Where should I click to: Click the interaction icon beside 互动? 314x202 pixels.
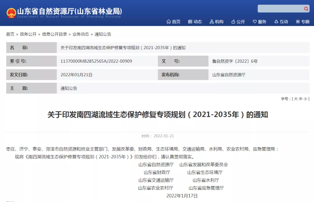[x=276, y=22]
